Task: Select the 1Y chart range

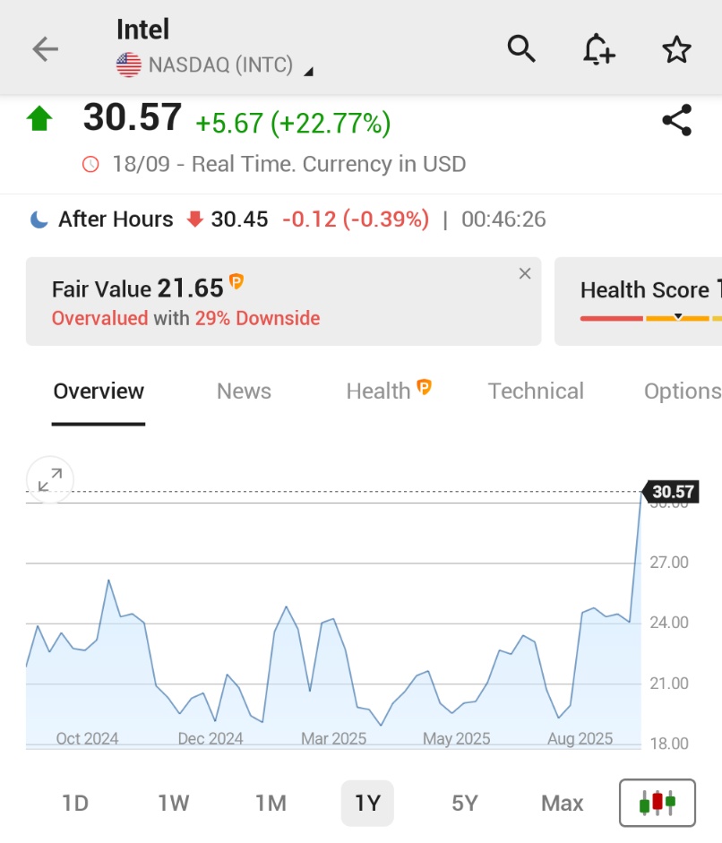Action: pos(368,804)
